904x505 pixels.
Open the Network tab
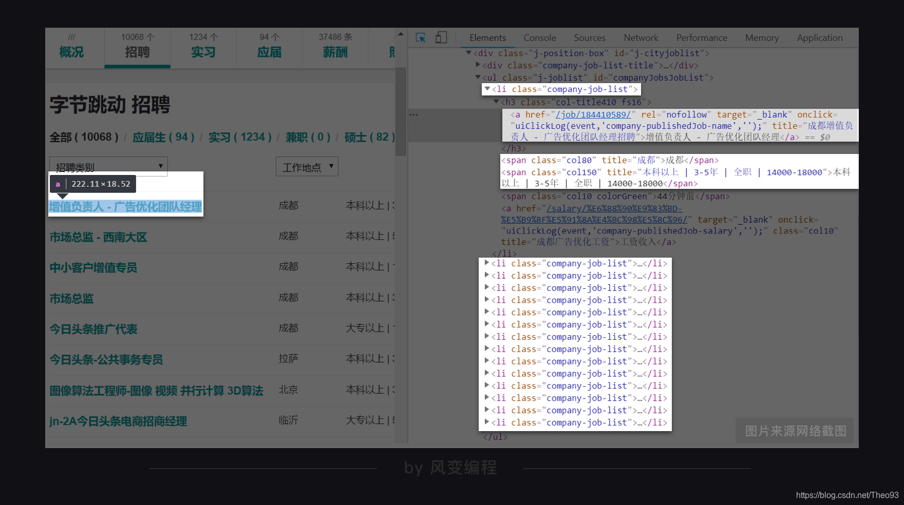tap(641, 38)
